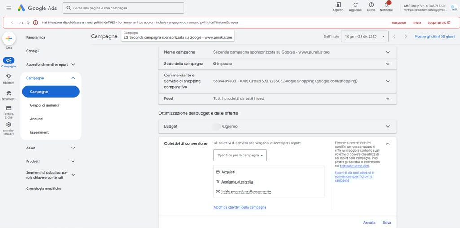Click the Annulla button

click(x=369, y=223)
